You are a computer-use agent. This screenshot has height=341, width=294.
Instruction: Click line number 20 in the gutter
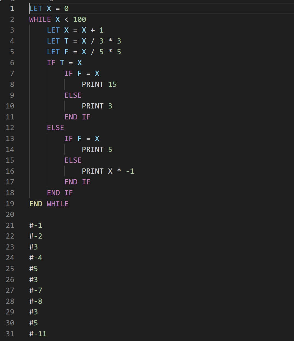pyautogui.click(x=10, y=214)
